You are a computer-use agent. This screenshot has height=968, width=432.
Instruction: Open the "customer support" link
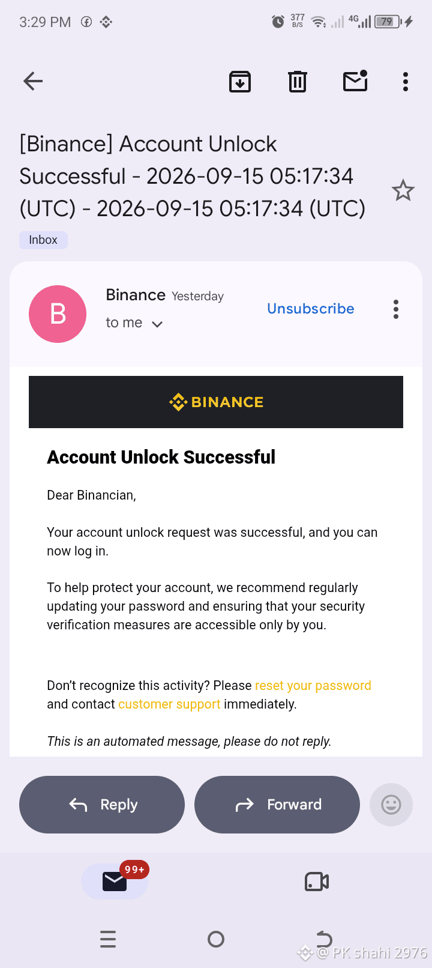[x=169, y=704]
